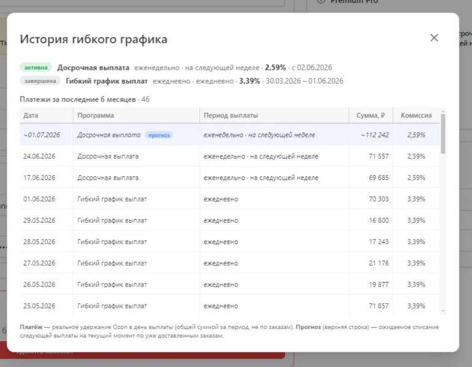Click the Комиссия column header
The image size is (472, 367).
[416, 115]
